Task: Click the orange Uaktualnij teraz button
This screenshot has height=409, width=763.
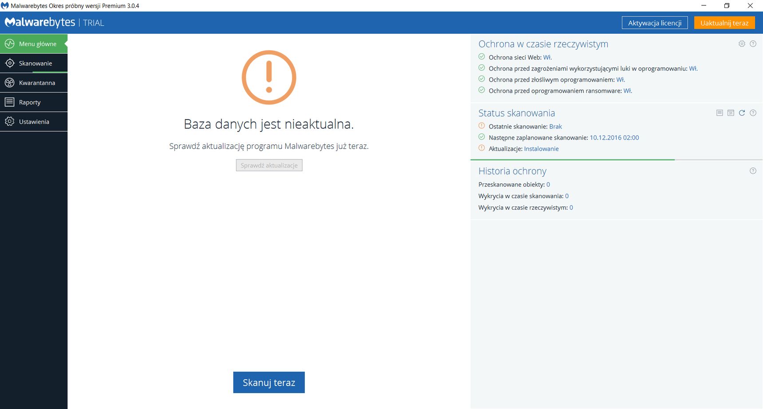Action: 724,23
